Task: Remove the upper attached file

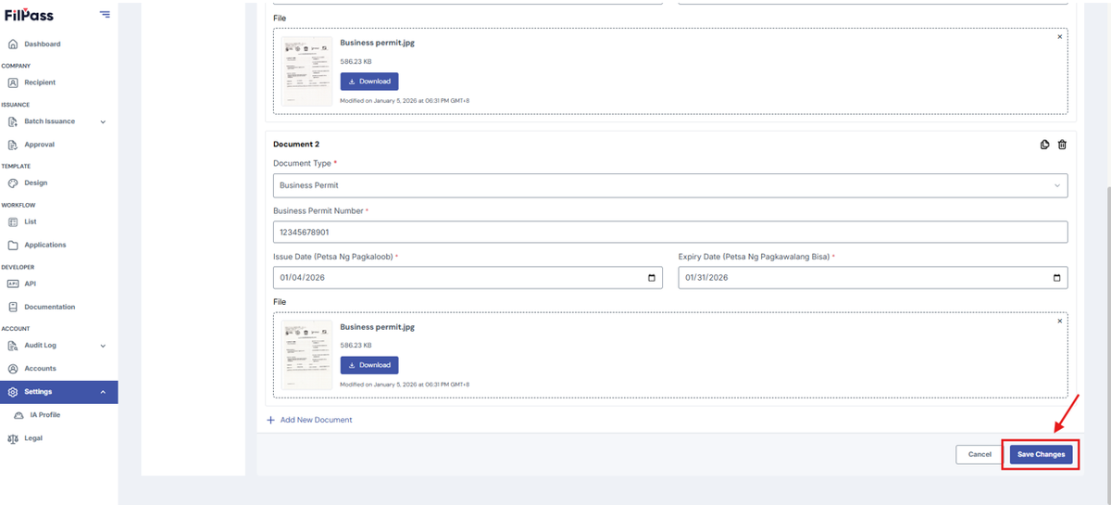Action: coord(1060,37)
